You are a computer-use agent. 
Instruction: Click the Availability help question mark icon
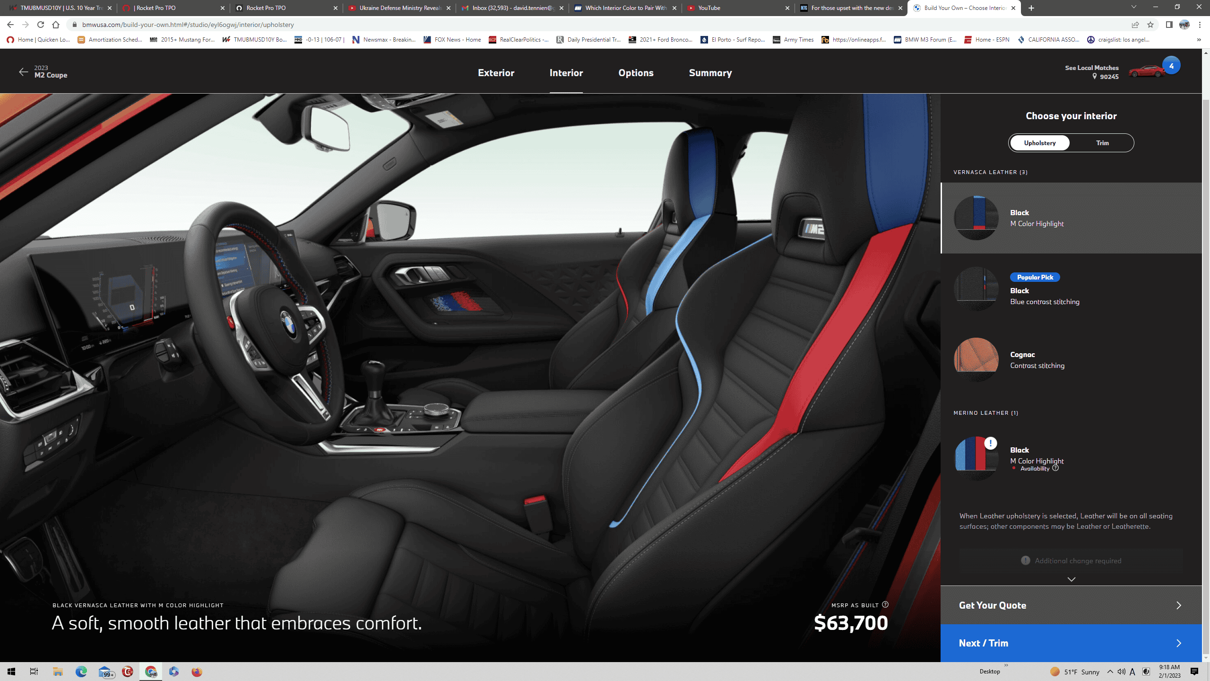tap(1055, 468)
